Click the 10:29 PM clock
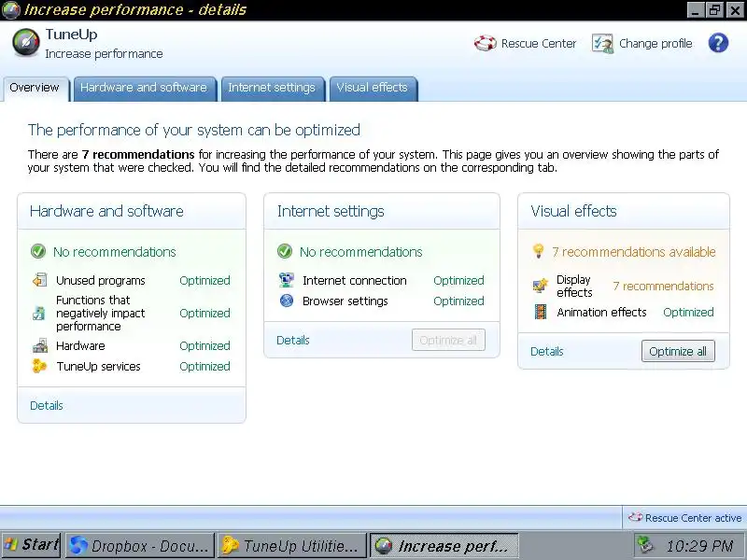The height and width of the screenshot is (560, 747). point(699,545)
